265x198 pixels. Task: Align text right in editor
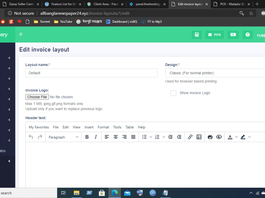pyautogui.click(x=124, y=137)
